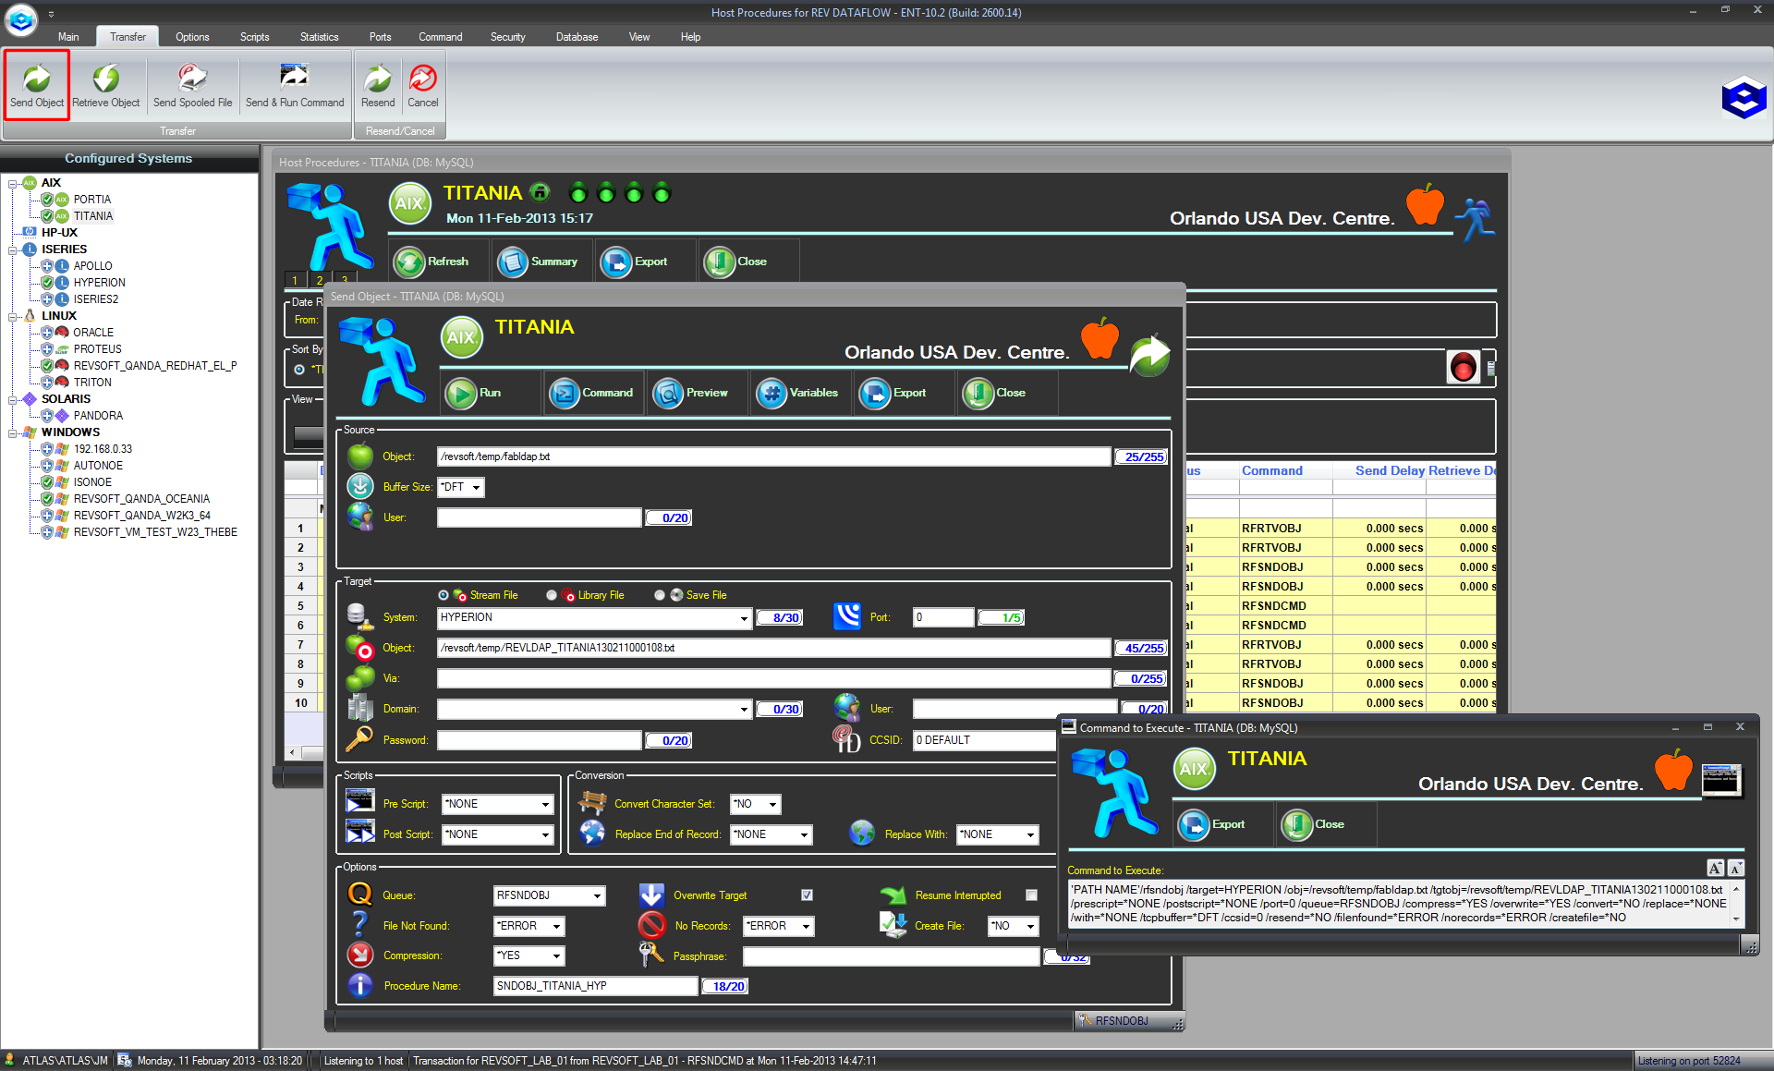Screen dimensions: 1774x1071
Task: Click the Procedure Name input field
Action: [x=595, y=986]
